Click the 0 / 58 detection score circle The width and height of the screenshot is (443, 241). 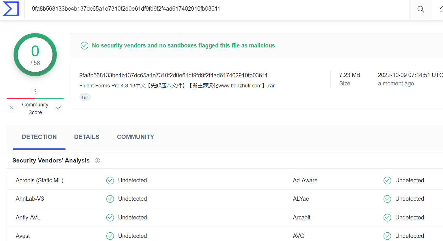coord(35,55)
